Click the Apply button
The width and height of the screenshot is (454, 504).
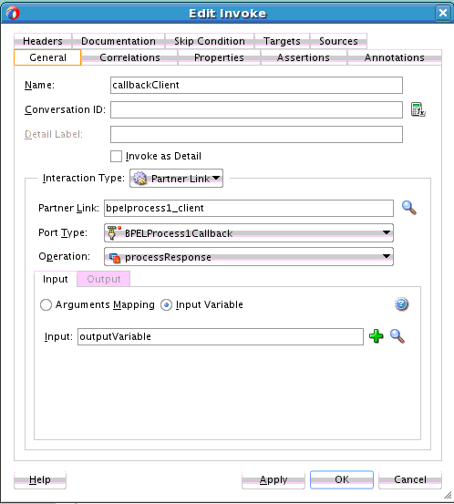point(273,480)
